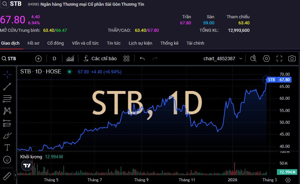The height and width of the screenshot is (184, 300).
Task: Choose the brush drawing tool
Action: 7,135
